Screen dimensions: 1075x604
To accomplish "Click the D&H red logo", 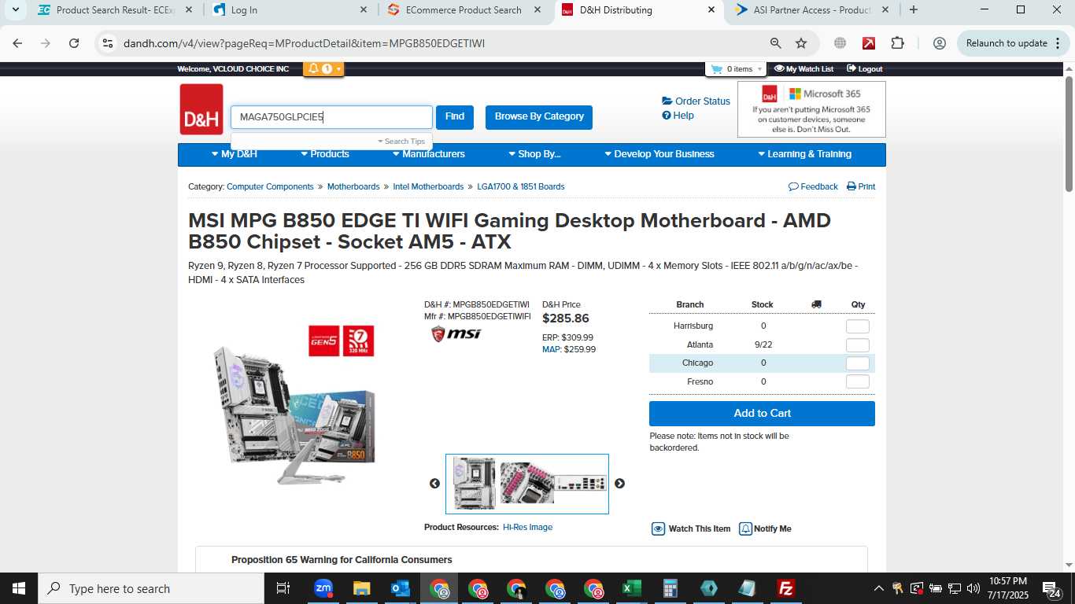I will 201,109.
